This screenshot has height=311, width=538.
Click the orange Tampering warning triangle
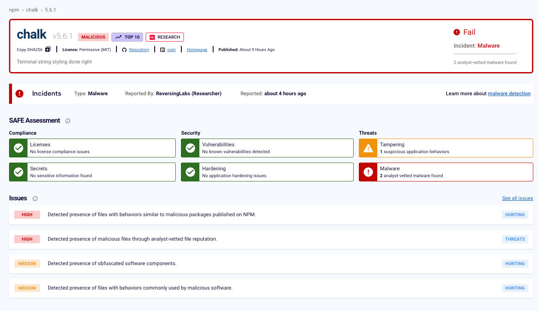368,148
